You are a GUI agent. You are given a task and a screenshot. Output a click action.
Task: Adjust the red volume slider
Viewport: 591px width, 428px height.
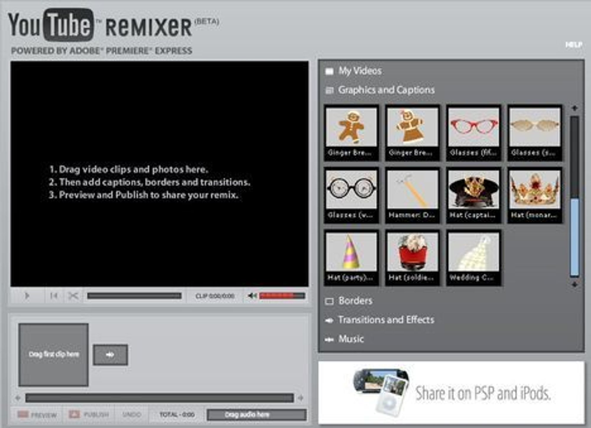[282, 296]
